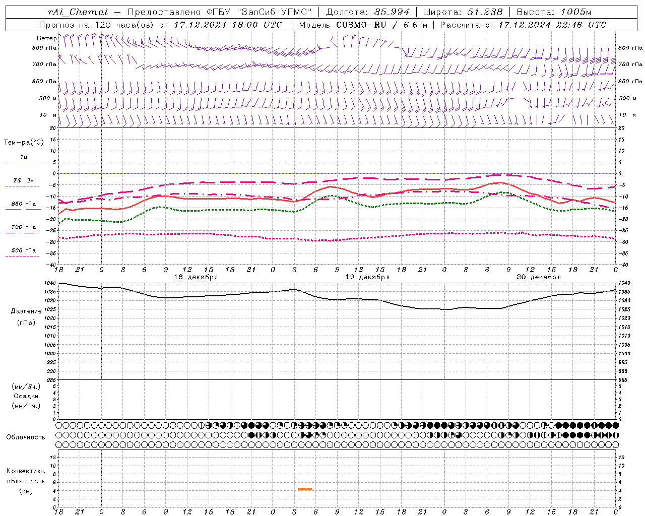Viewport: 645px width, 516px height.
Task: Click the 'Облачность' cloud cover label
Action: [x=26, y=437]
